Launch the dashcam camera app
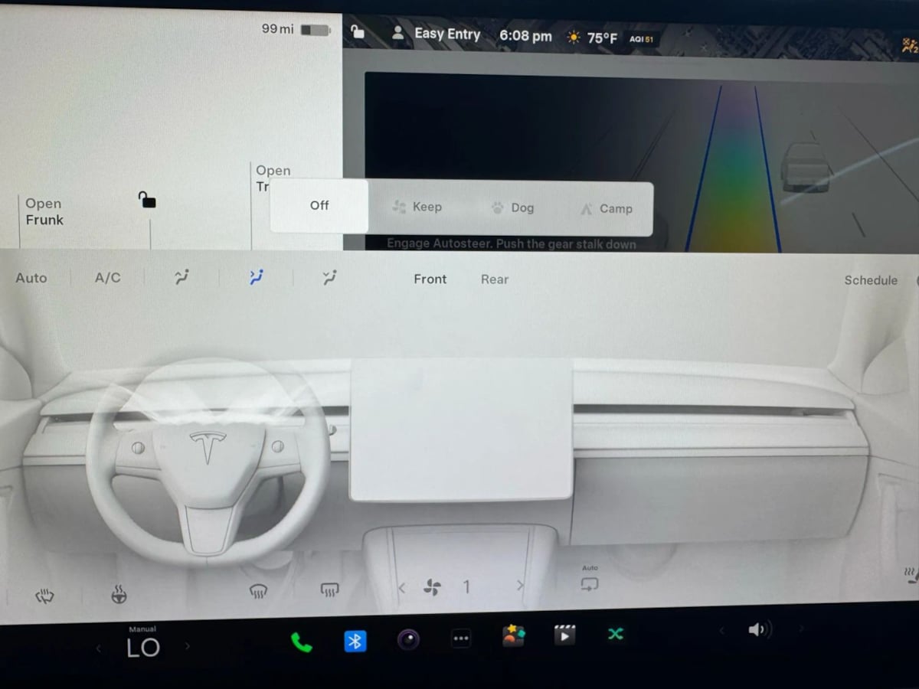 [408, 639]
